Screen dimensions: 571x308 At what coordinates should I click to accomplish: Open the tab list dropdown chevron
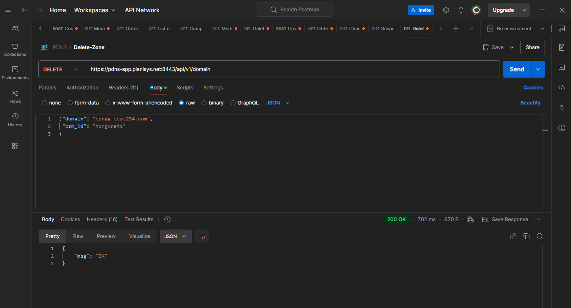pyautogui.click(x=472, y=29)
